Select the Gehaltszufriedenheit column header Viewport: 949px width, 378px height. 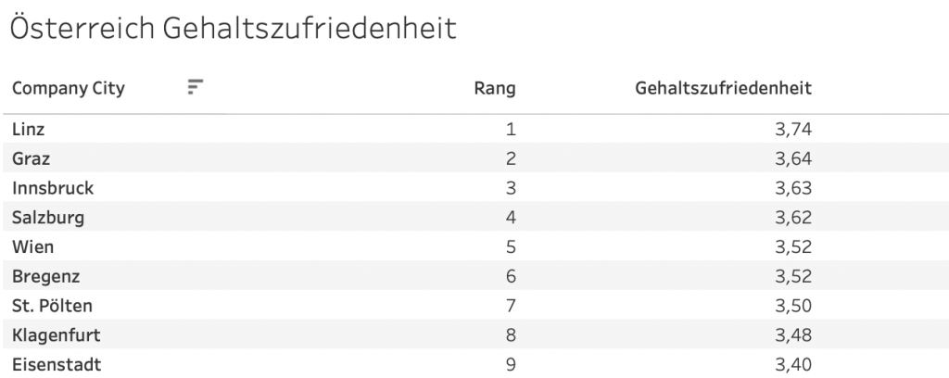pyautogui.click(x=723, y=88)
